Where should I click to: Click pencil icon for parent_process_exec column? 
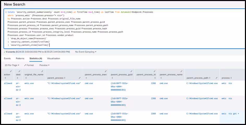106,71
